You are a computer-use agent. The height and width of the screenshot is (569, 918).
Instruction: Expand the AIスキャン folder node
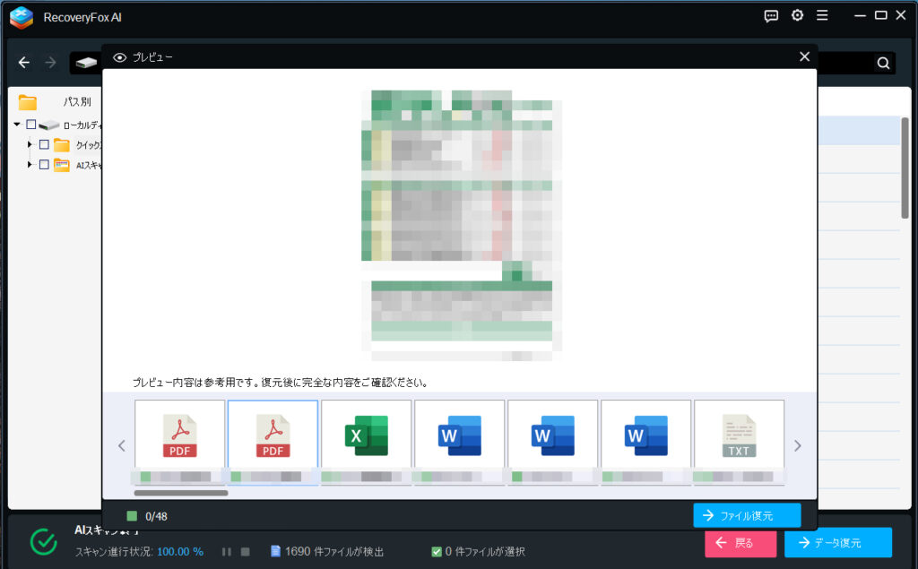(x=30, y=165)
